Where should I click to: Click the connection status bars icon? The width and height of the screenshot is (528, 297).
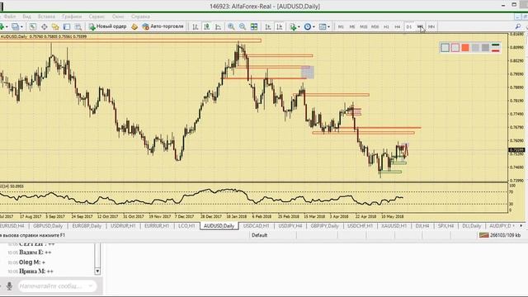click(484, 235)
